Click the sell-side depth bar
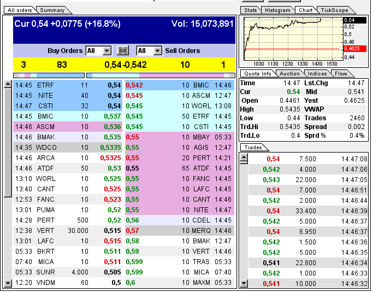373x292 pixels. pos(161,75)
